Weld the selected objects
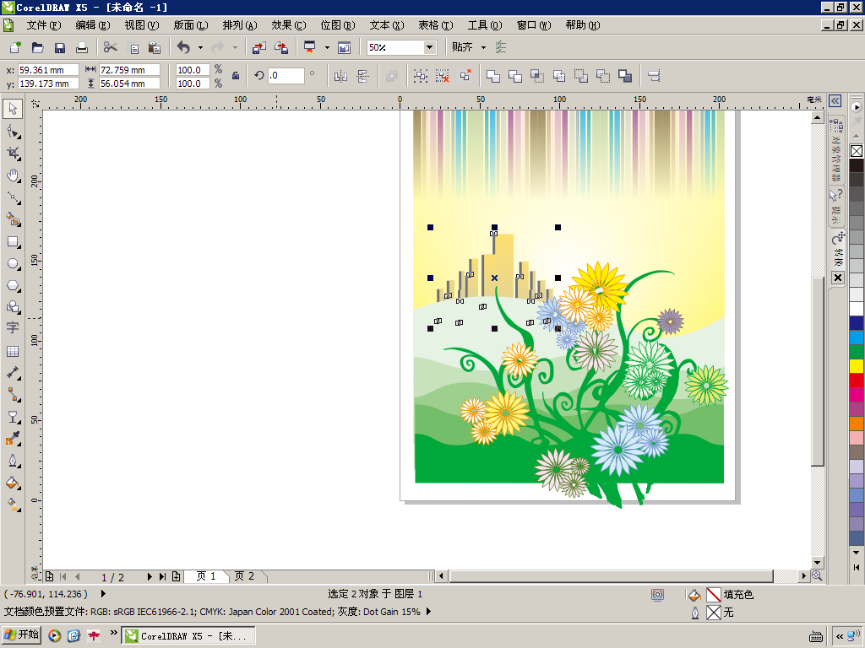 [x=493, y=76]
